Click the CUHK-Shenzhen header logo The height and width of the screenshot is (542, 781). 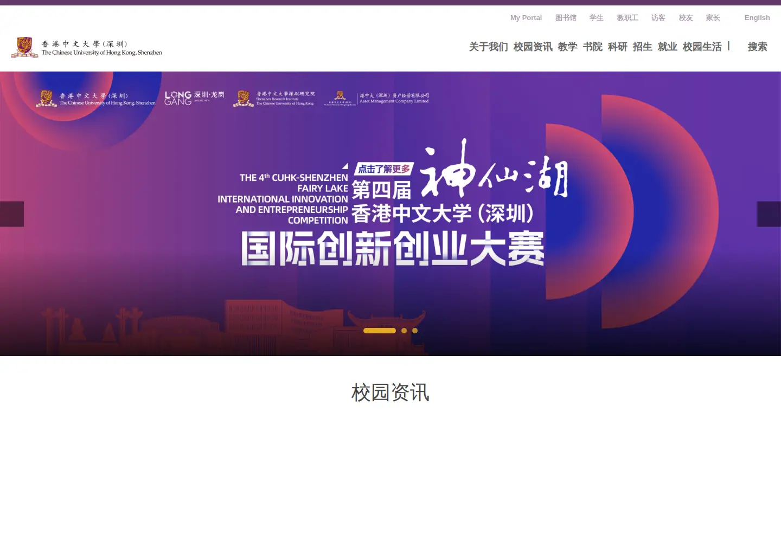87,48
